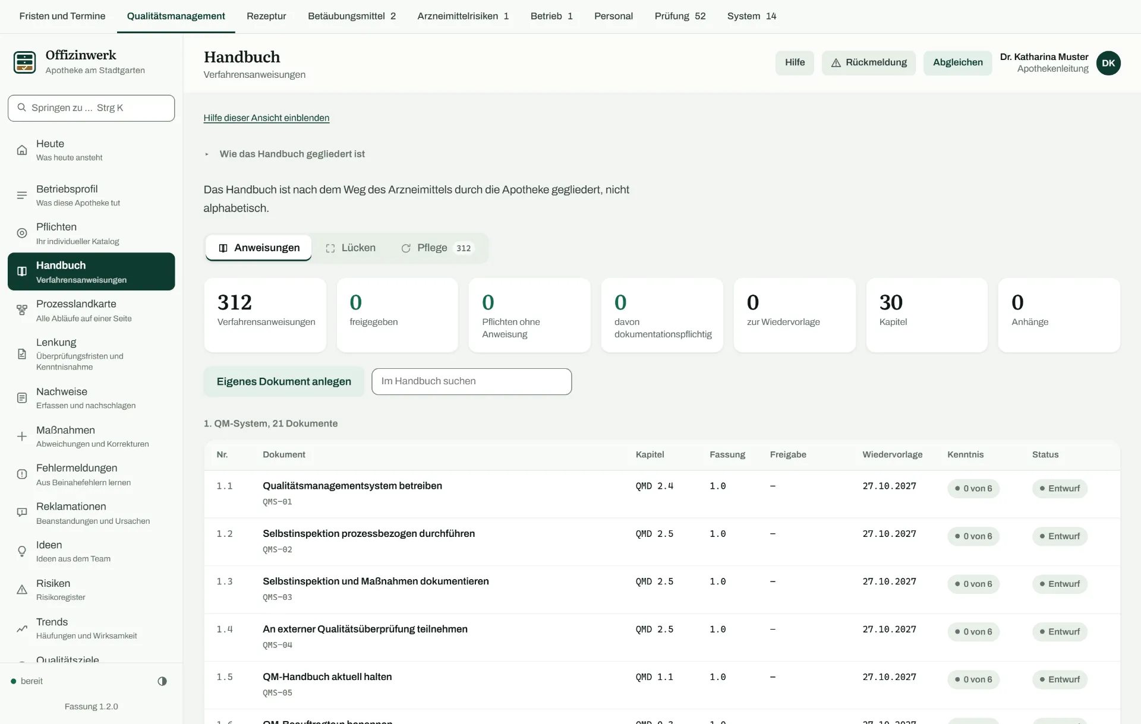Viewport: 1141px width, 724px height.
Task: Open the Rezeptur top menu
Action: (x=266, y=16)
